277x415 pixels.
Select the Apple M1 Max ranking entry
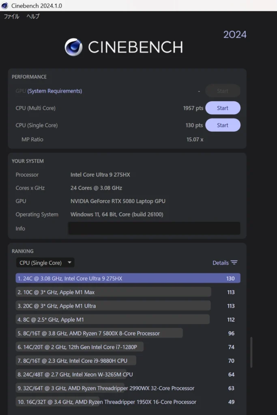coord(114,292)
